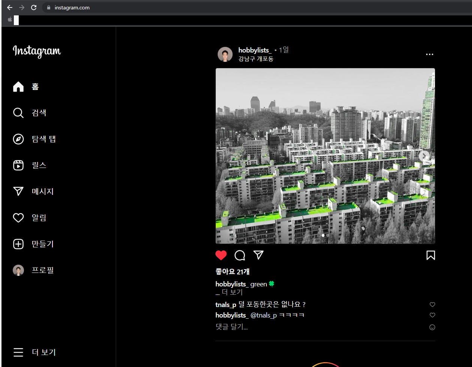472x367 pixels.
Task: Click the Reels icon in the sidebar
Action: click(18, 165)
